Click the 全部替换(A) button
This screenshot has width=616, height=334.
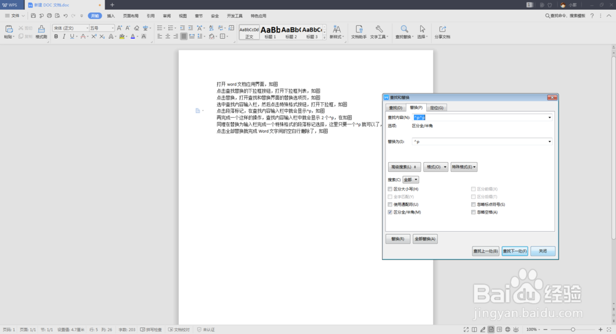[424, 239]
